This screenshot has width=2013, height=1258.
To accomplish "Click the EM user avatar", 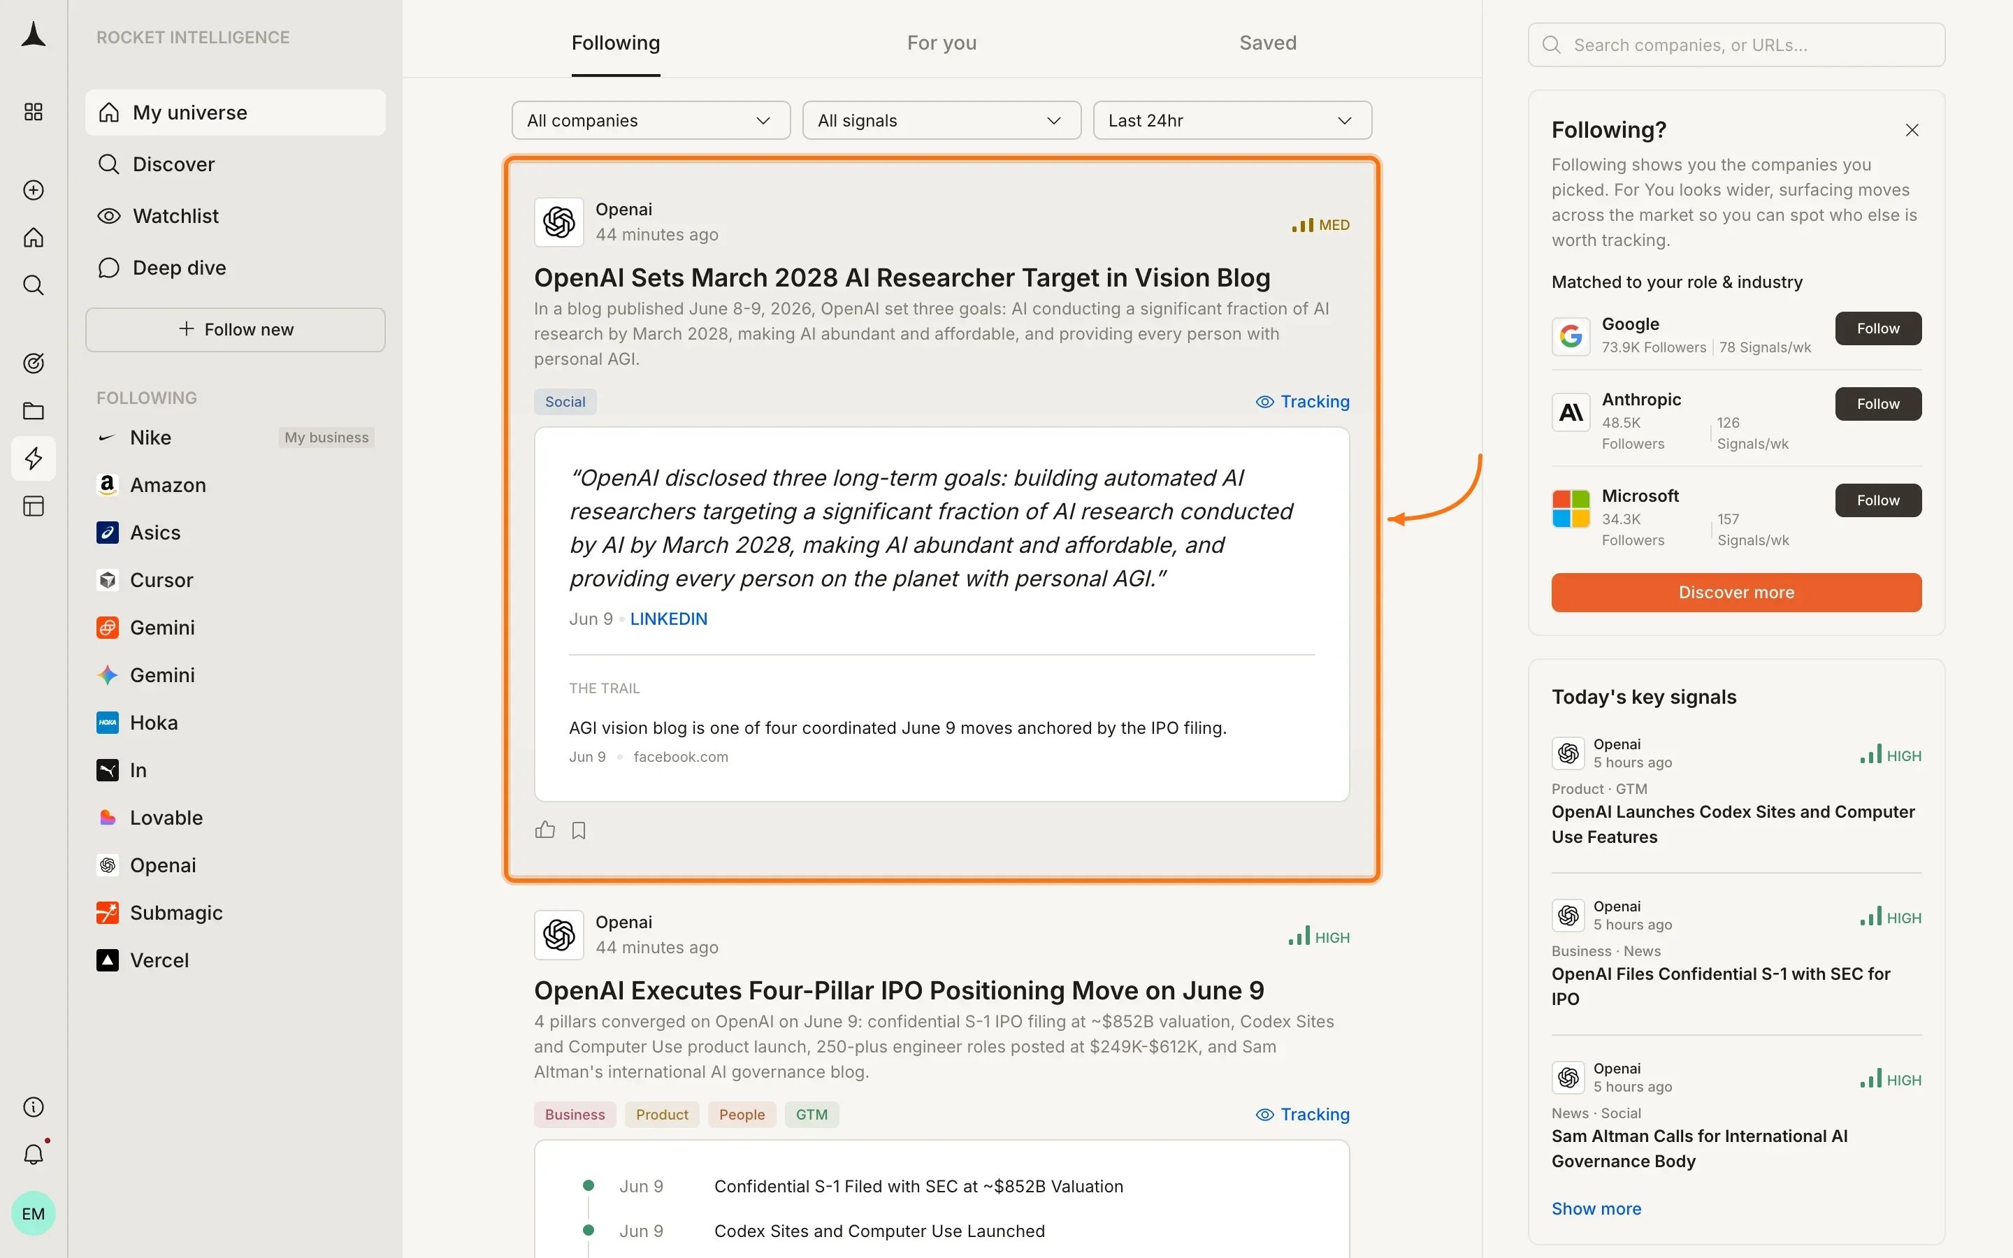I will point(34,1213).
